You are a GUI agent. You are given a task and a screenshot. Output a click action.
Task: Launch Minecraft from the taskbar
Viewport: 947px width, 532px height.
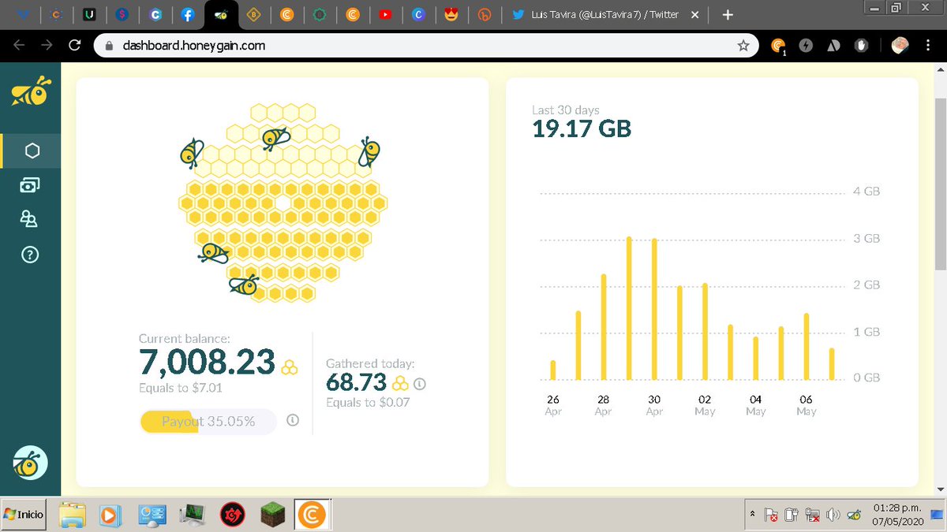273,515
